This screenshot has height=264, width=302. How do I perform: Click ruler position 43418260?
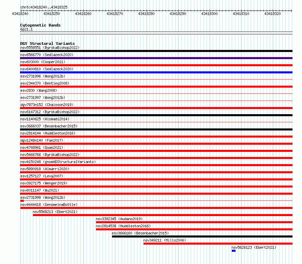pos(83,14)
